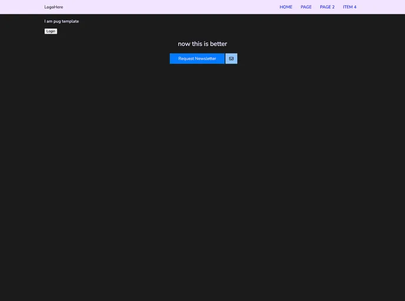Screen dimensions: 405x301
Task: Go to PAGE in the navbar
Action: pos(306,7)
